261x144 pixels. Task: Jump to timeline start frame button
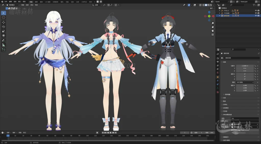click(x=103, y=133)
